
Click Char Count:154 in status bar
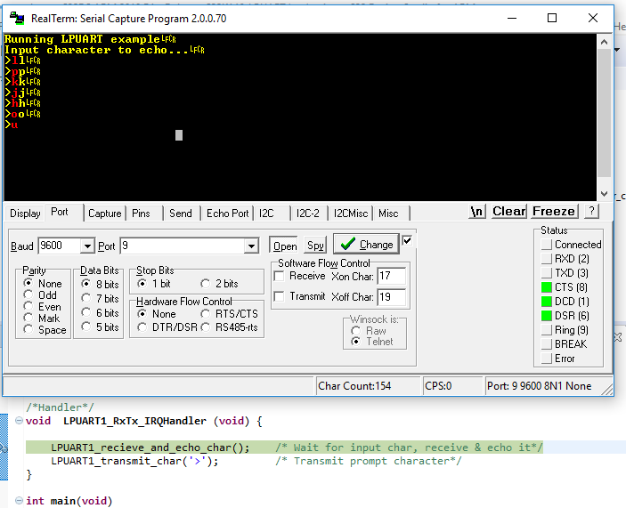[x=354, y=386]
